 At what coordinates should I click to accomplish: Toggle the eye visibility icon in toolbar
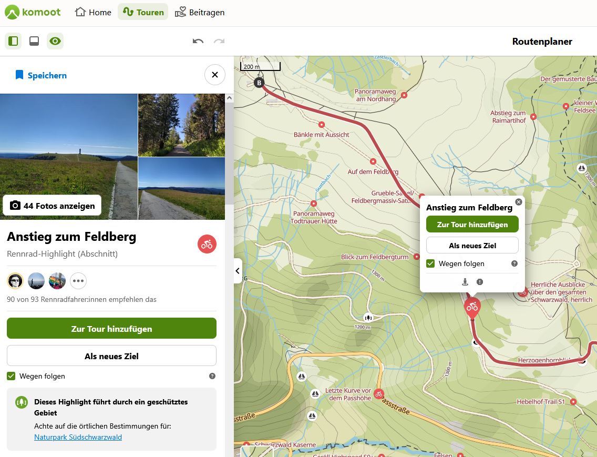point(55,41)
